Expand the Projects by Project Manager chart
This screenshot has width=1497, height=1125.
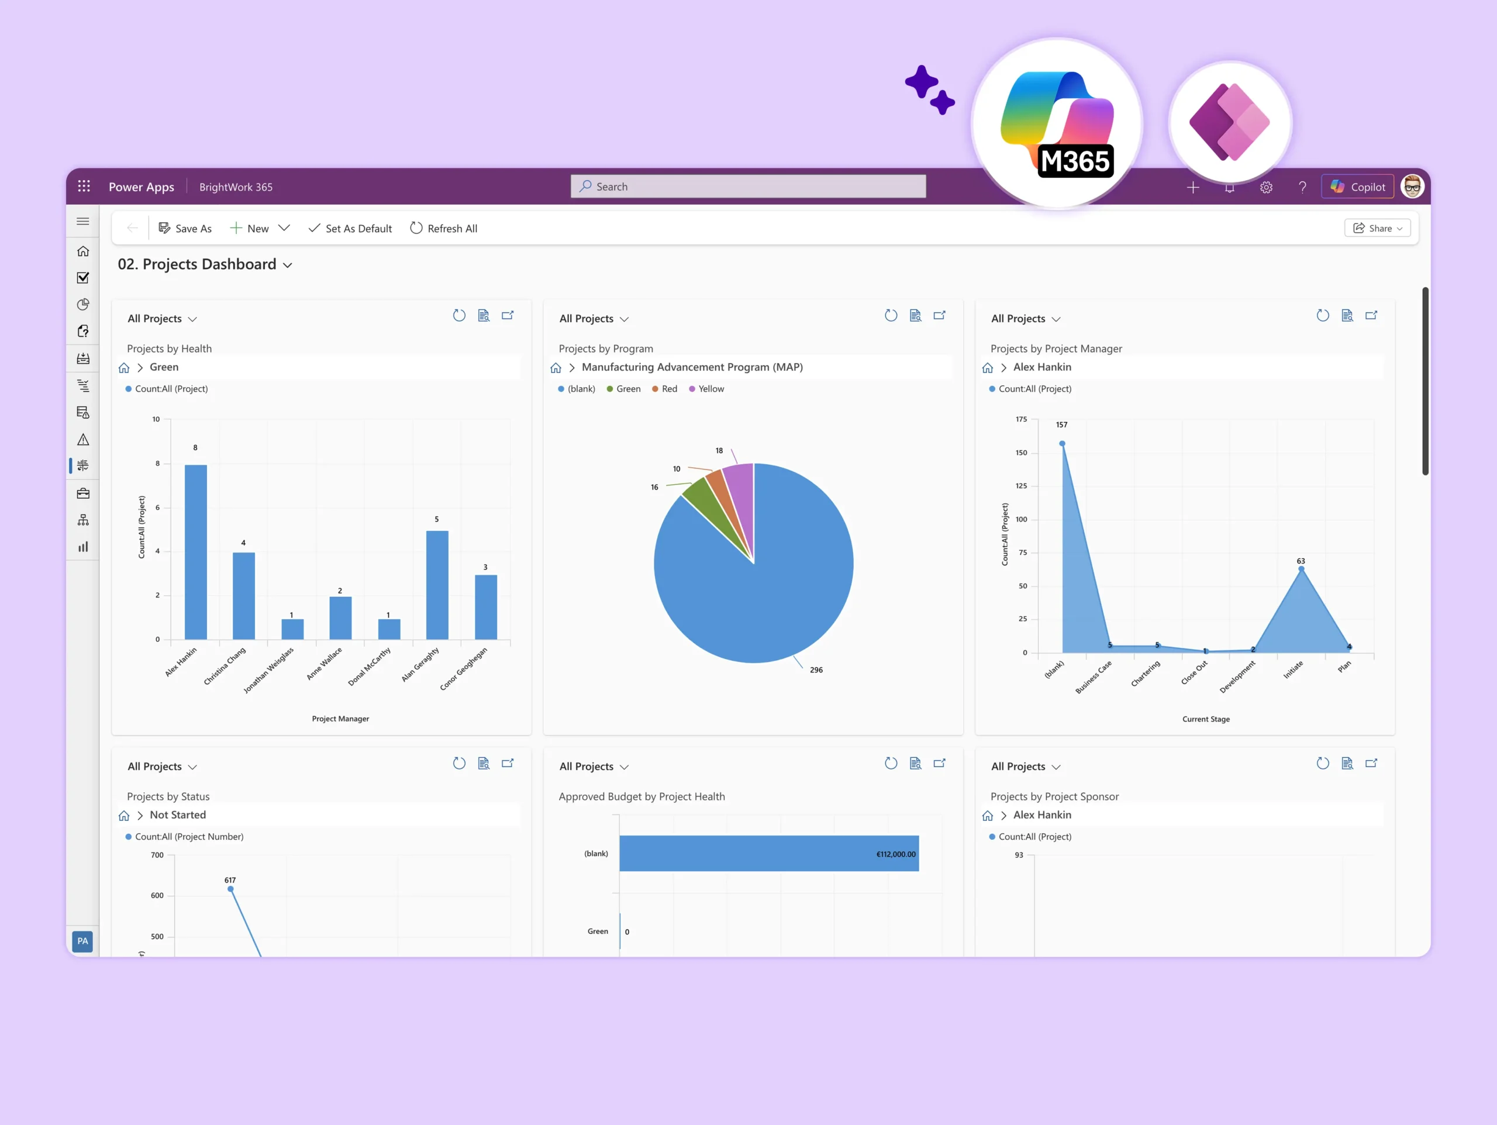pos(1372,315)
